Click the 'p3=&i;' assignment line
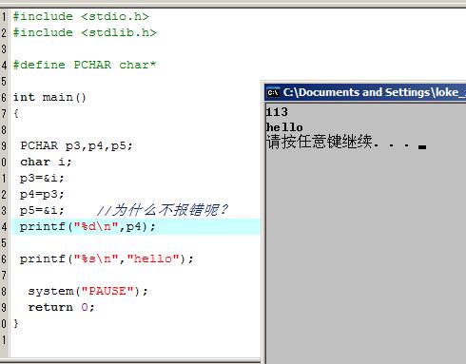 point(42,178)
